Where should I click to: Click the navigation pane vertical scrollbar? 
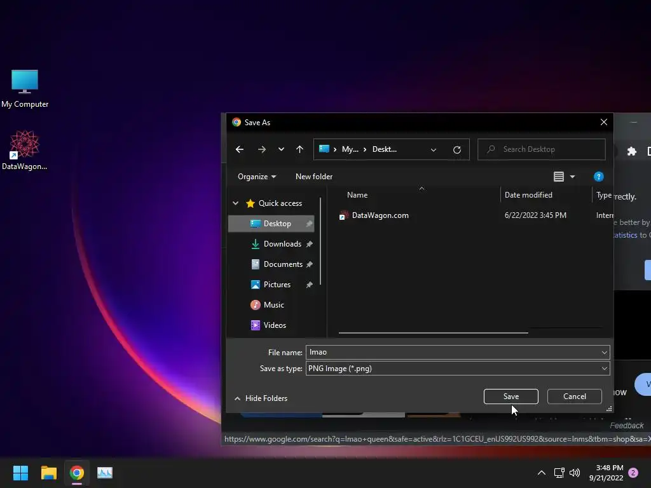[x=320, y=241]
